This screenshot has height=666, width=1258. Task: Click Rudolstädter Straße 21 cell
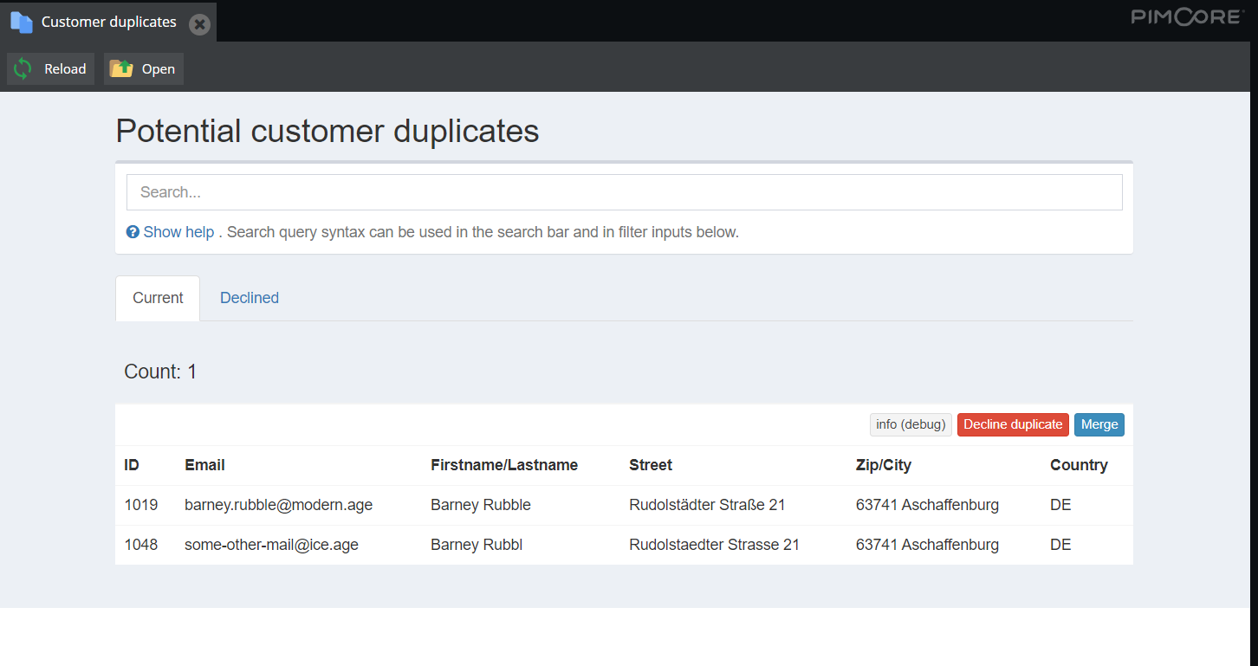click(707, 505)
